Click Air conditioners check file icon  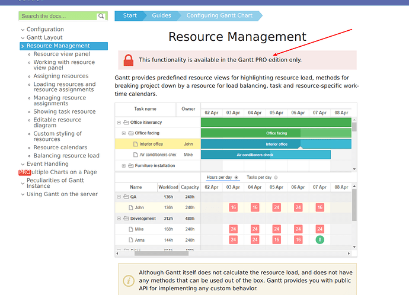tap(135, 155)
